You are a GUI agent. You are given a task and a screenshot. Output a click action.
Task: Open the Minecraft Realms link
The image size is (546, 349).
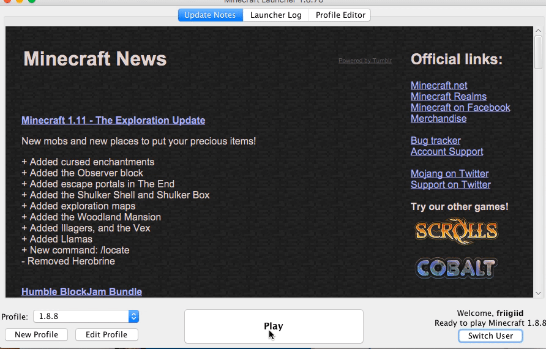pos(449,97)
